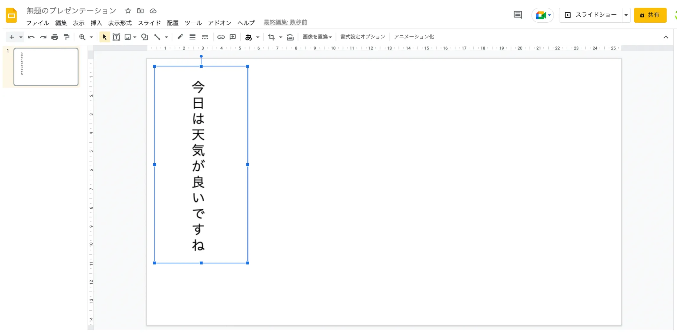Click the redo icon
680x335 pixels.
43,37
